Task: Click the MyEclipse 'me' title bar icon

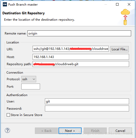Action: [x=5, y=4]
